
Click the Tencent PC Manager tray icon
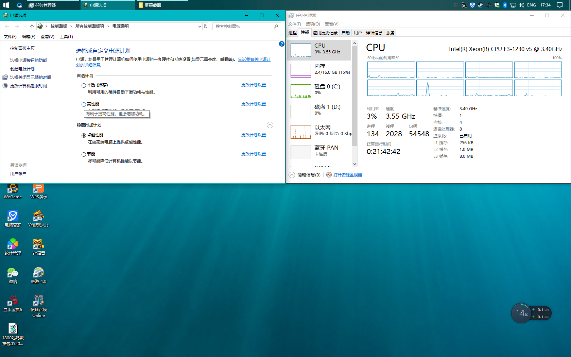click(x=472, y=5)
